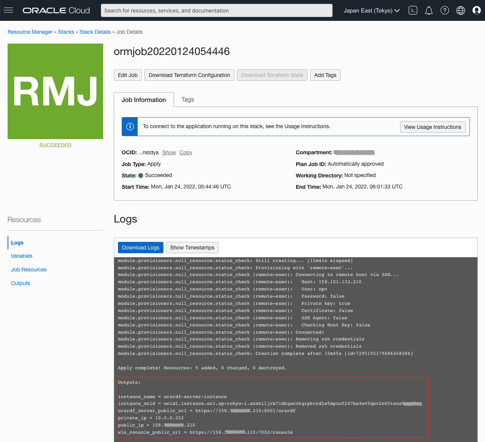Open the user profile icon

pyautogui.click(x=477, y=11)
